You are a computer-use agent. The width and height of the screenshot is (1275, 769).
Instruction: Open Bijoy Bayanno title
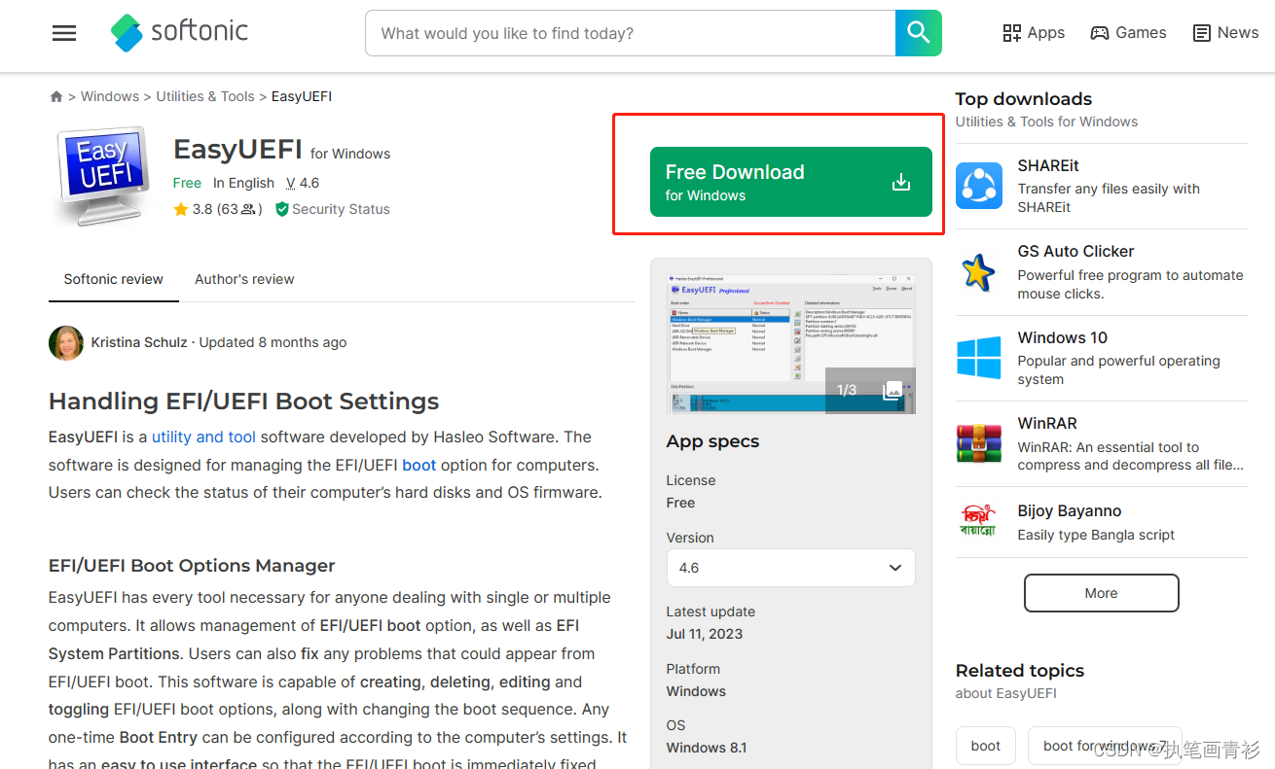[x=1070, y=510]
